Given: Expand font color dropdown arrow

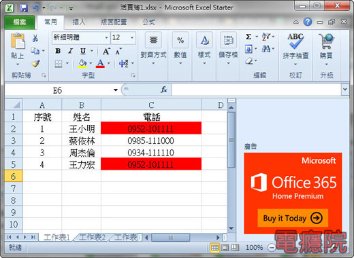Looking at the screenshot, I should tap(108, 63).
